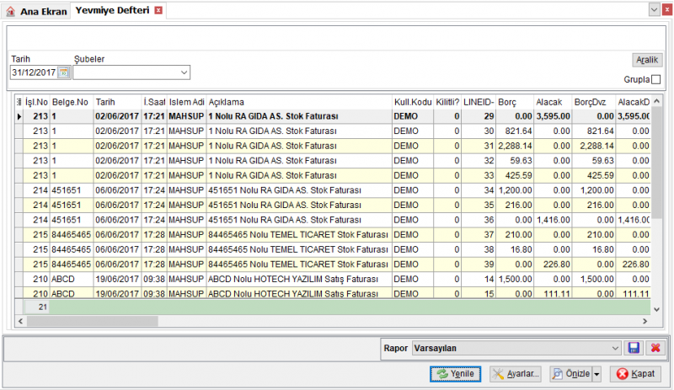
Task: Click the Kapat button
Action: click(636, 374)
